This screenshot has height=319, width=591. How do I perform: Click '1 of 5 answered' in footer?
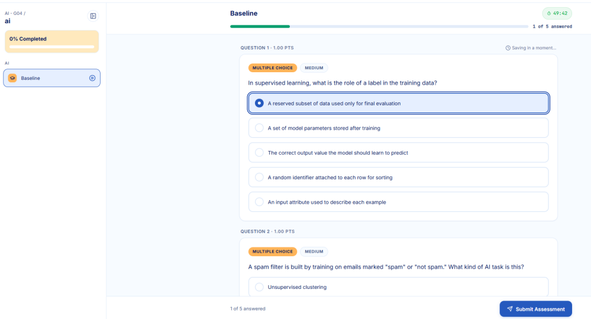tap(248, 308)
